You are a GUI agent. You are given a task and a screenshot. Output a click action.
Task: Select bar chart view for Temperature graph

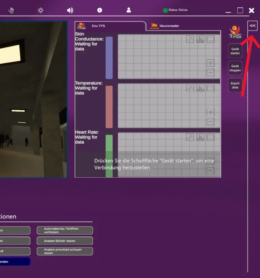click(x=200, y=88)
